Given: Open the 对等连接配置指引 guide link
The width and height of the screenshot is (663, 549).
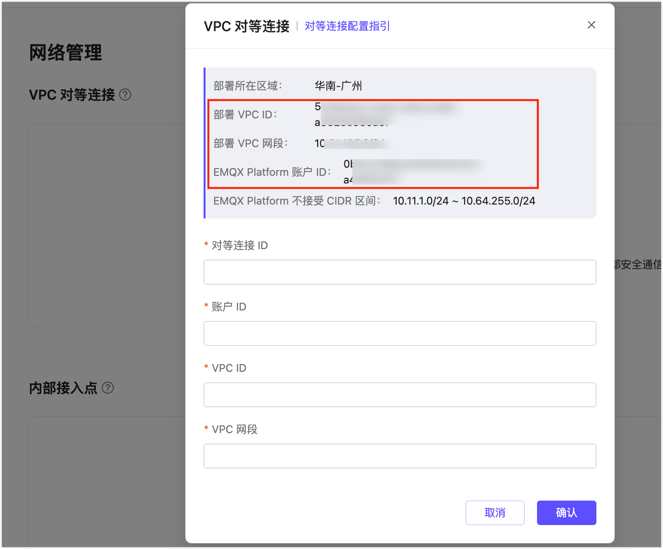Looking at the screenshot, I should point(347,26).
